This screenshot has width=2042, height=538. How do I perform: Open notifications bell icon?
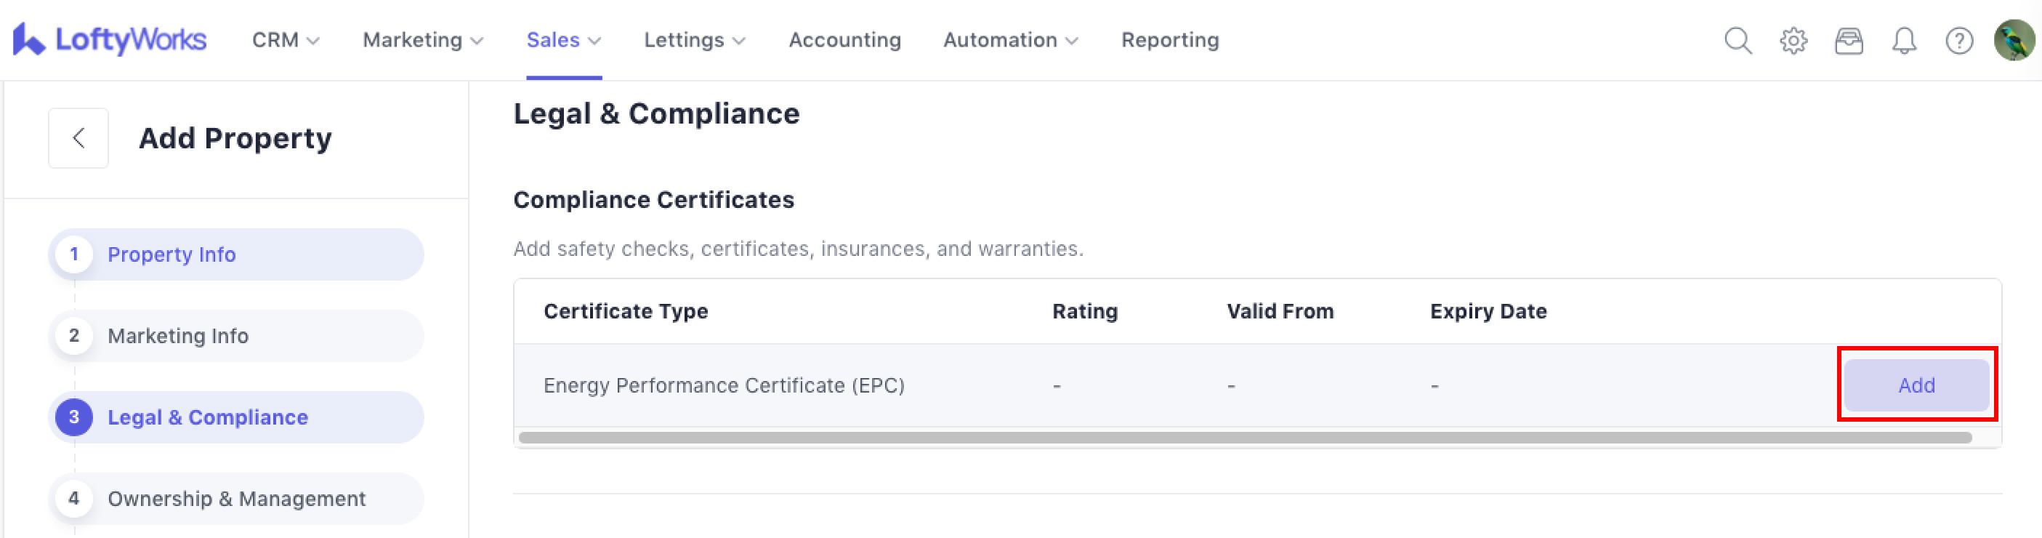tap(1904, 40)
